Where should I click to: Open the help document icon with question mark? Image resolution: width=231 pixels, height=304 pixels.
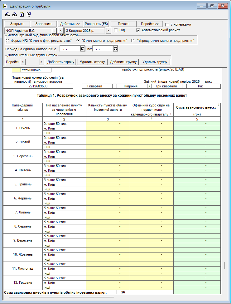pos(22,14)
